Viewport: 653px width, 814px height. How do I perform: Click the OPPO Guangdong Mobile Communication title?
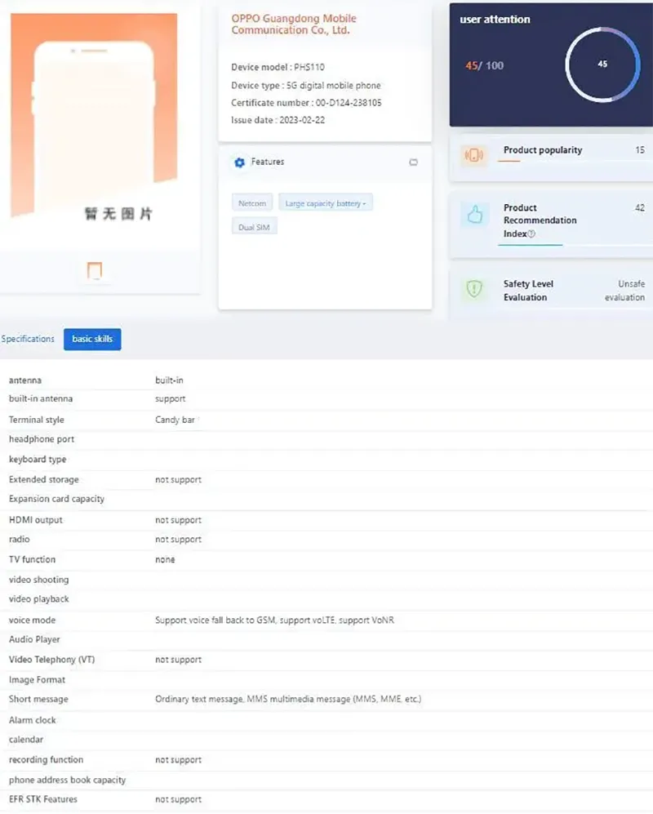click(x=294, y=24)
